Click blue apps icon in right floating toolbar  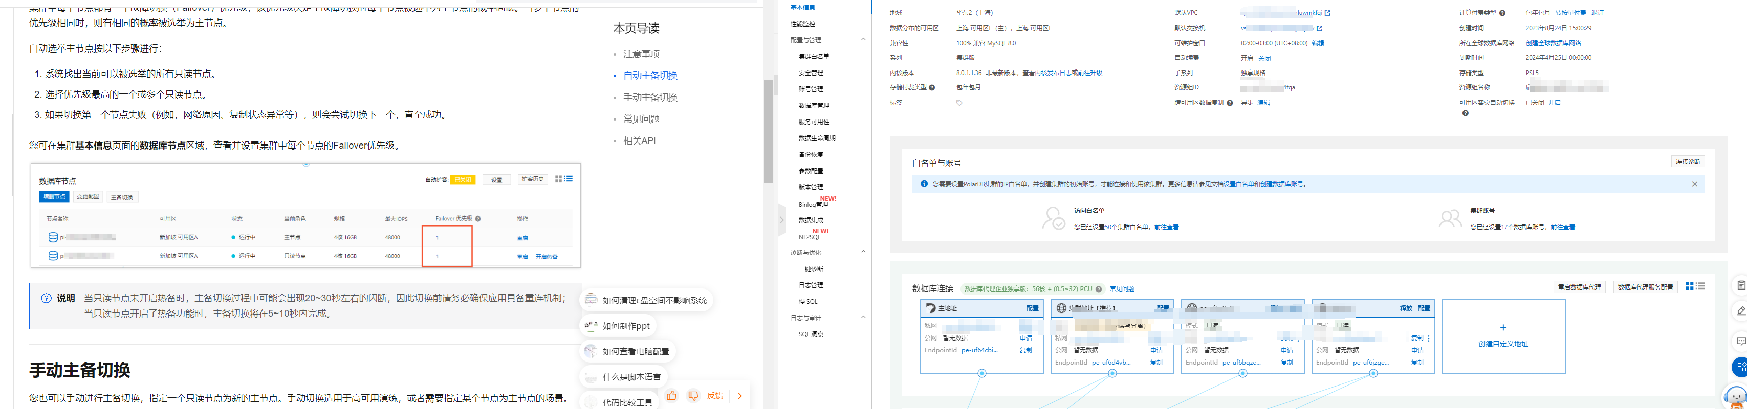click(1739, 368)
